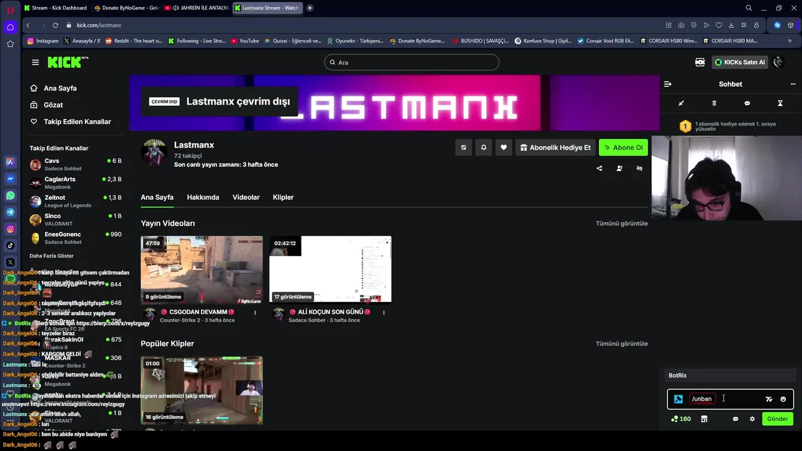Open Takip Edilen Kanallar in sidebar

tap(71, 122)
